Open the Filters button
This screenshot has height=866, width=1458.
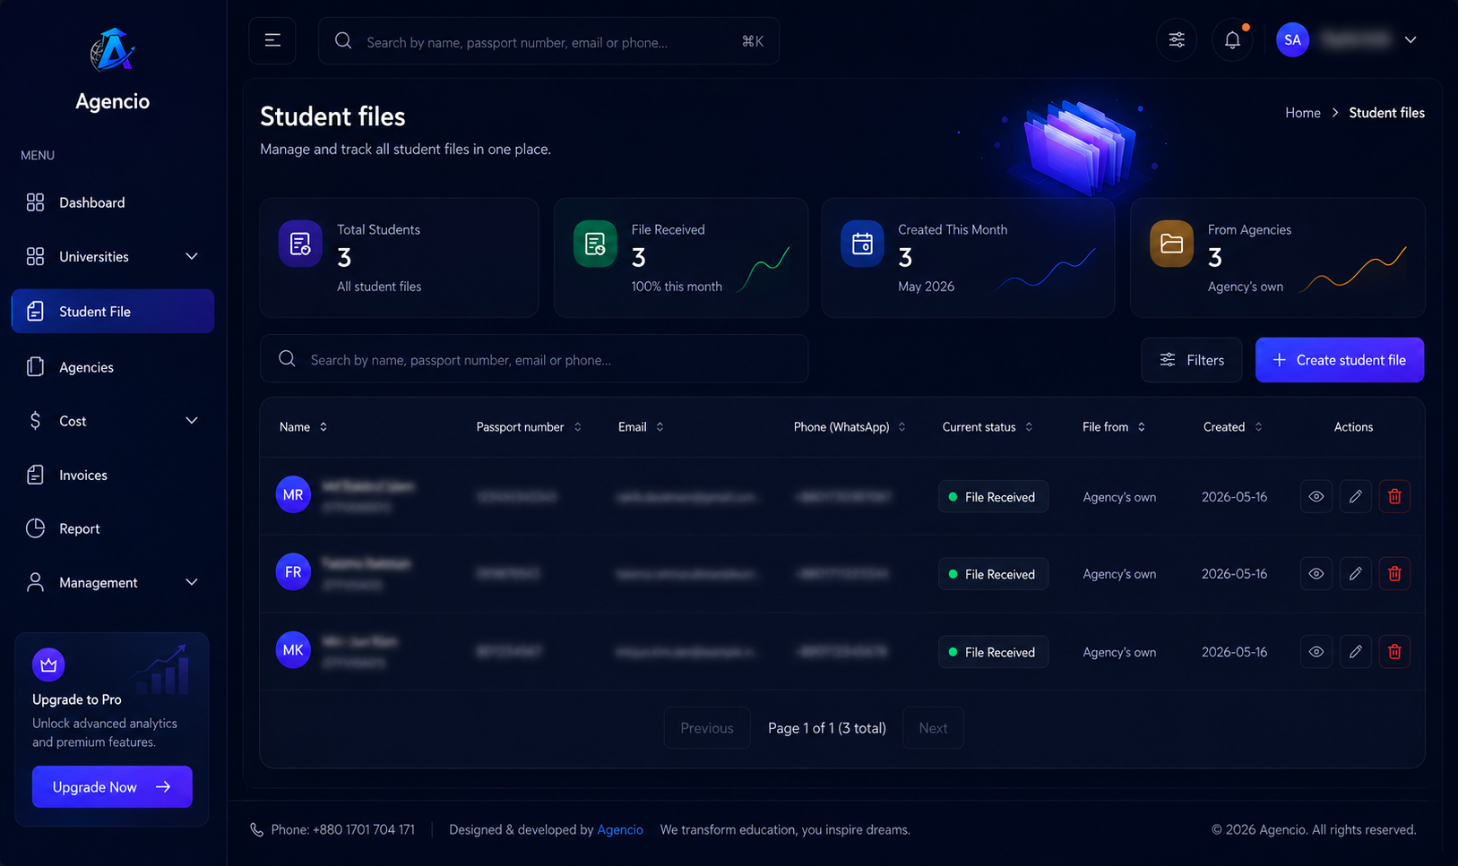tap(1192, 360)
